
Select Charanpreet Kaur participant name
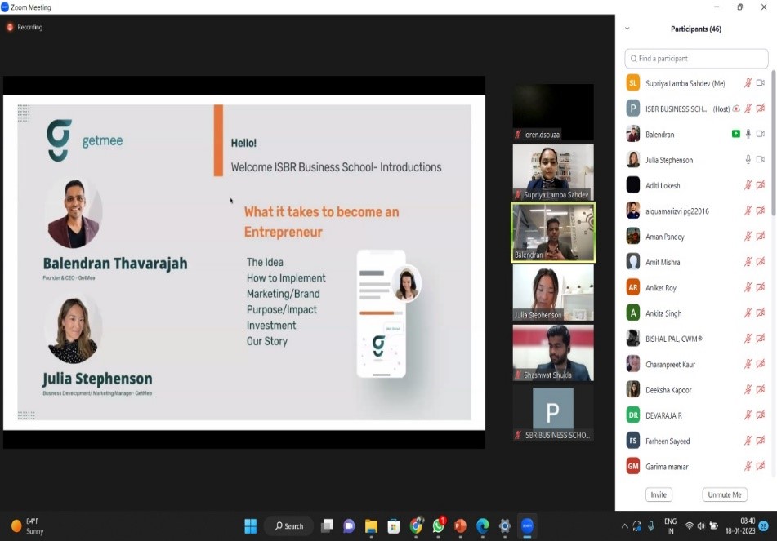click(670, 364)
